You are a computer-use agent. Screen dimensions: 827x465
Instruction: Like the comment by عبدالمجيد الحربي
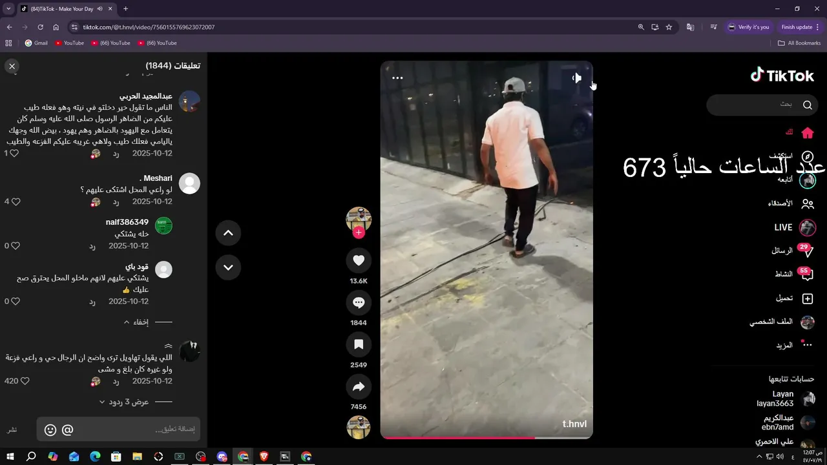point(14,154)
